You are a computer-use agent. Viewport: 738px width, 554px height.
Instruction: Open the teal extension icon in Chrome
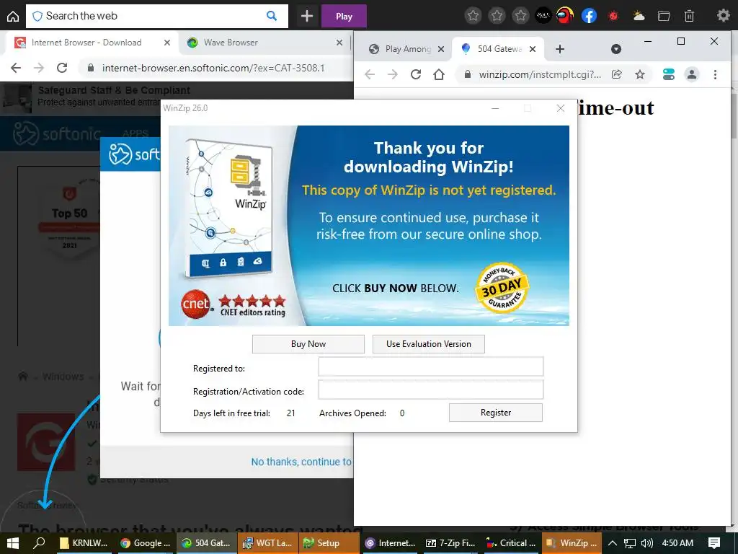(668, 74)
